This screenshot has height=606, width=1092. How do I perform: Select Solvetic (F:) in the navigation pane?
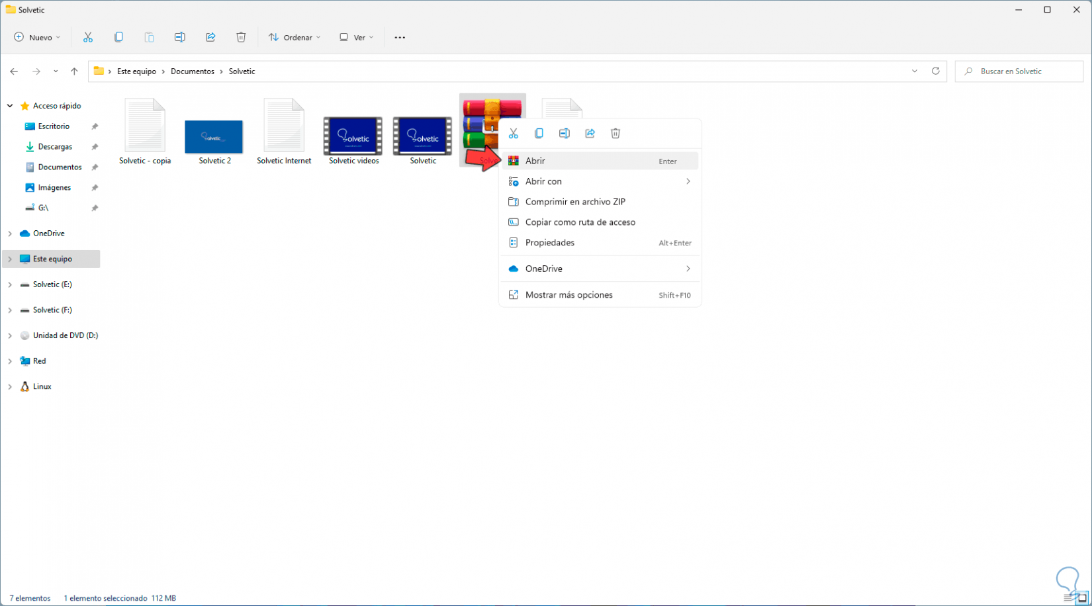pos(52,310)
